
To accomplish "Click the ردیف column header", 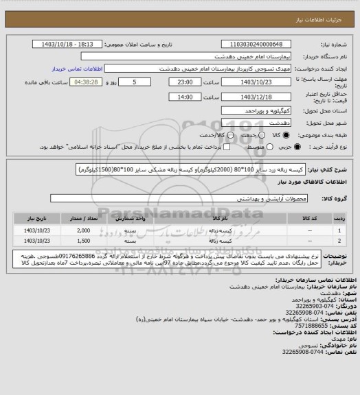I will 339,218.
